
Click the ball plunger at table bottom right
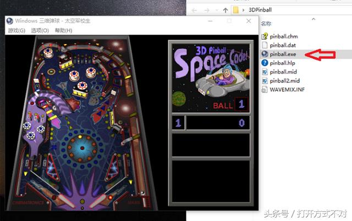[x=146, y=201]
